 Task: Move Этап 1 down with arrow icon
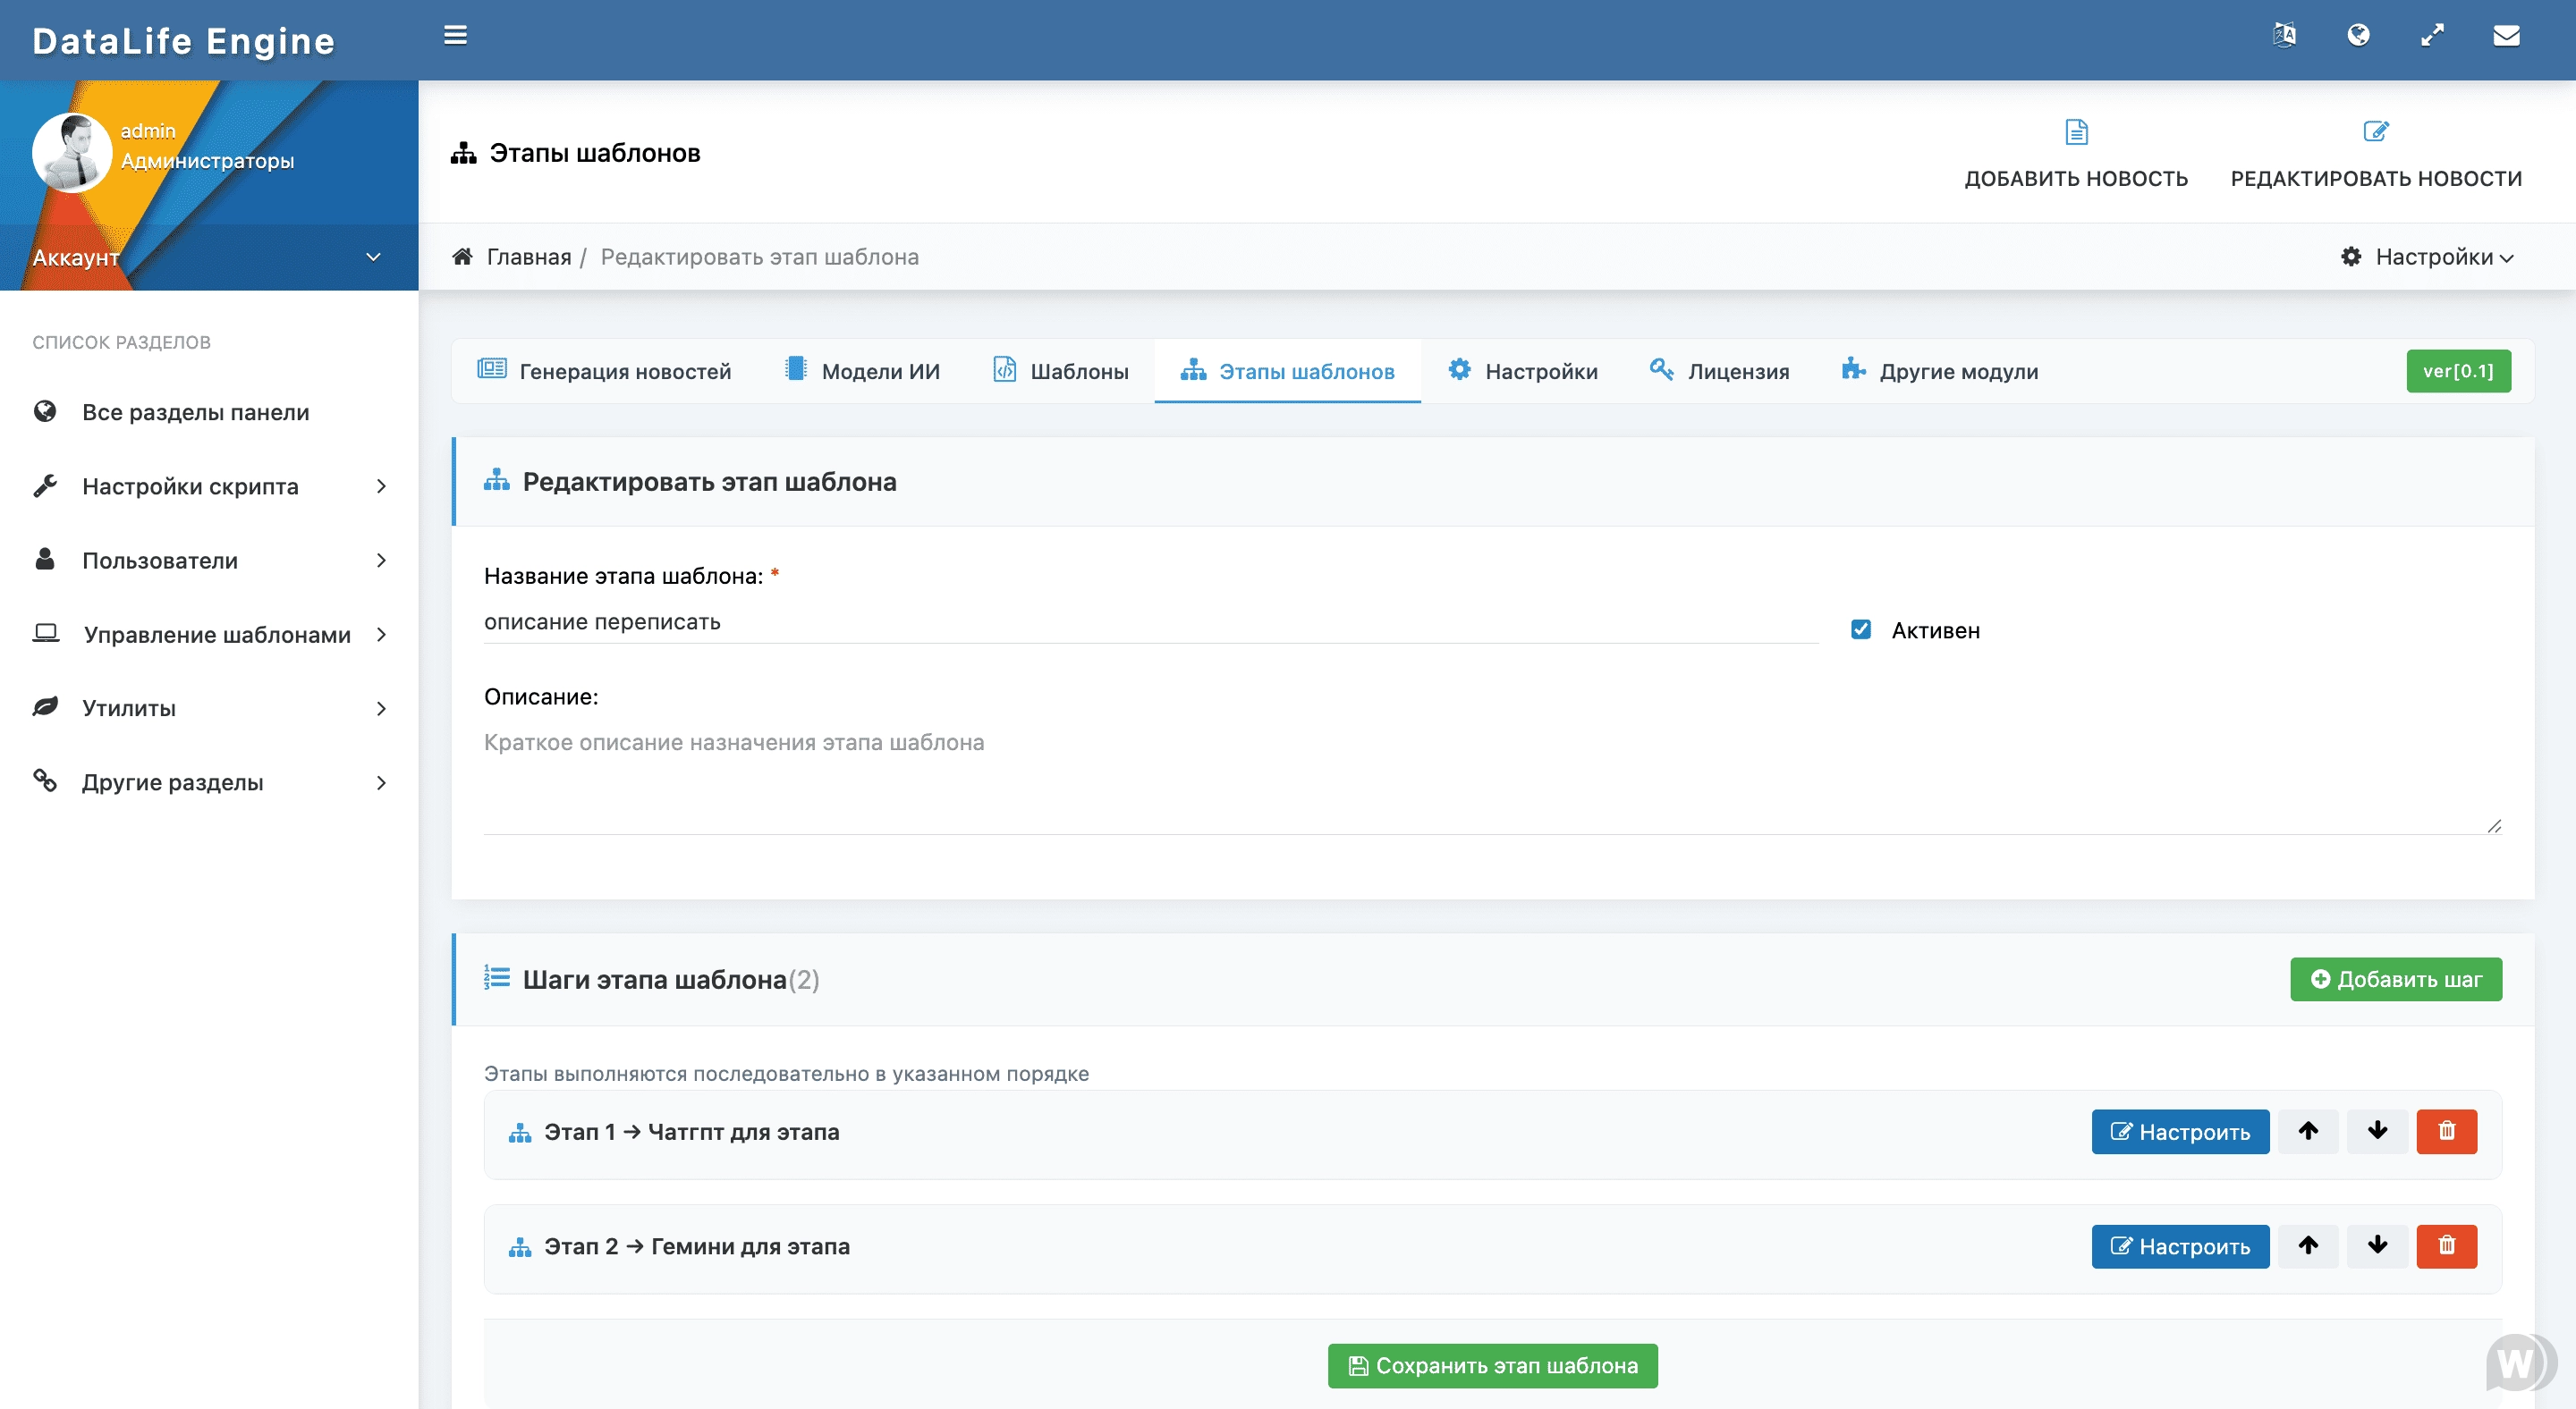click(2377, 1131)
